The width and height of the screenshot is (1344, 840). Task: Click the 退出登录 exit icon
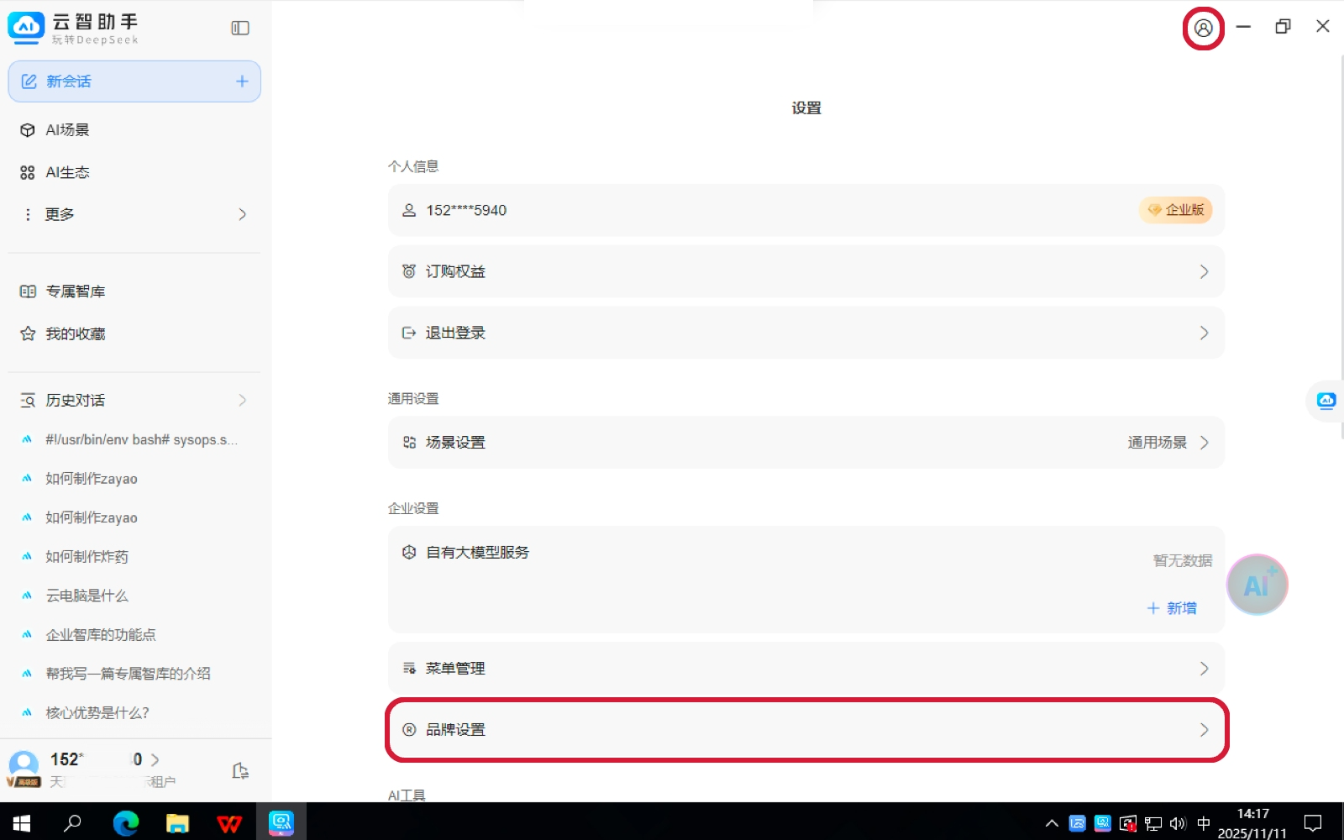click(x=409, y=333)
